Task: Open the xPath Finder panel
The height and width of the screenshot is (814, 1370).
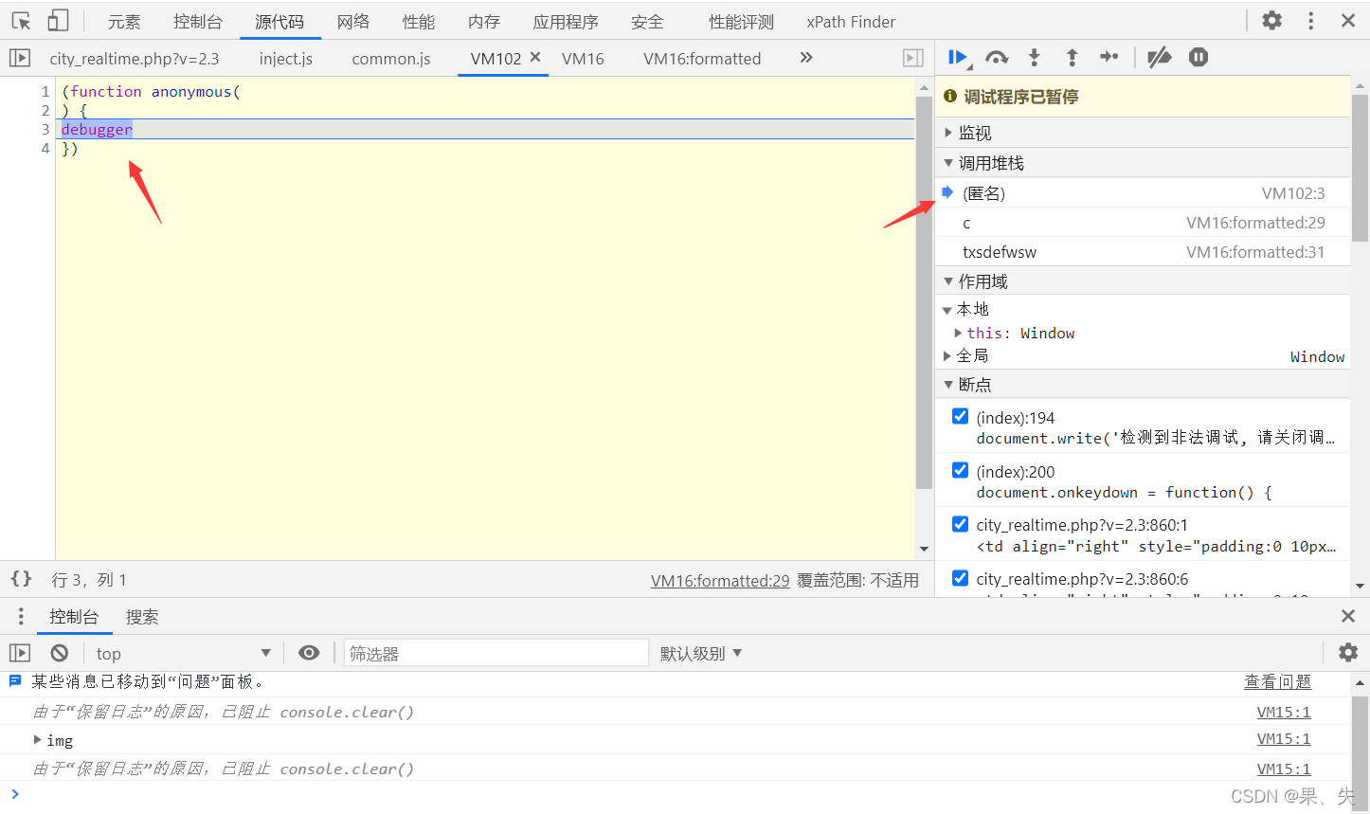Action: (851, 21)
